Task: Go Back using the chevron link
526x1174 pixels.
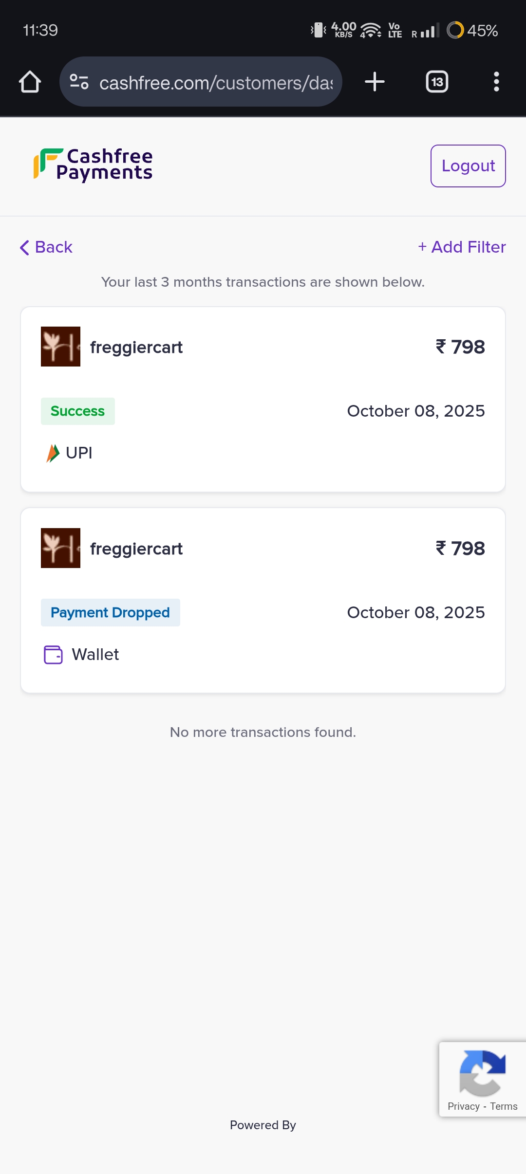Action: pos(46,247)
